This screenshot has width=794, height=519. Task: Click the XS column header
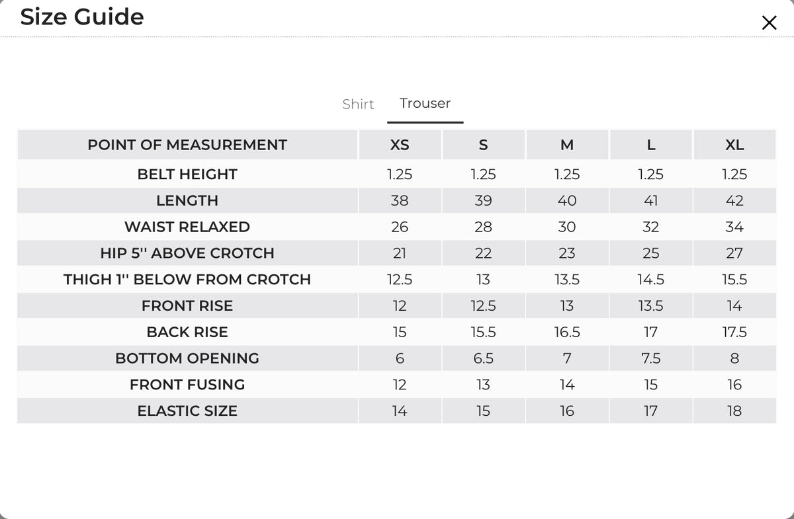pyautogui.click(x=400, y=145)
